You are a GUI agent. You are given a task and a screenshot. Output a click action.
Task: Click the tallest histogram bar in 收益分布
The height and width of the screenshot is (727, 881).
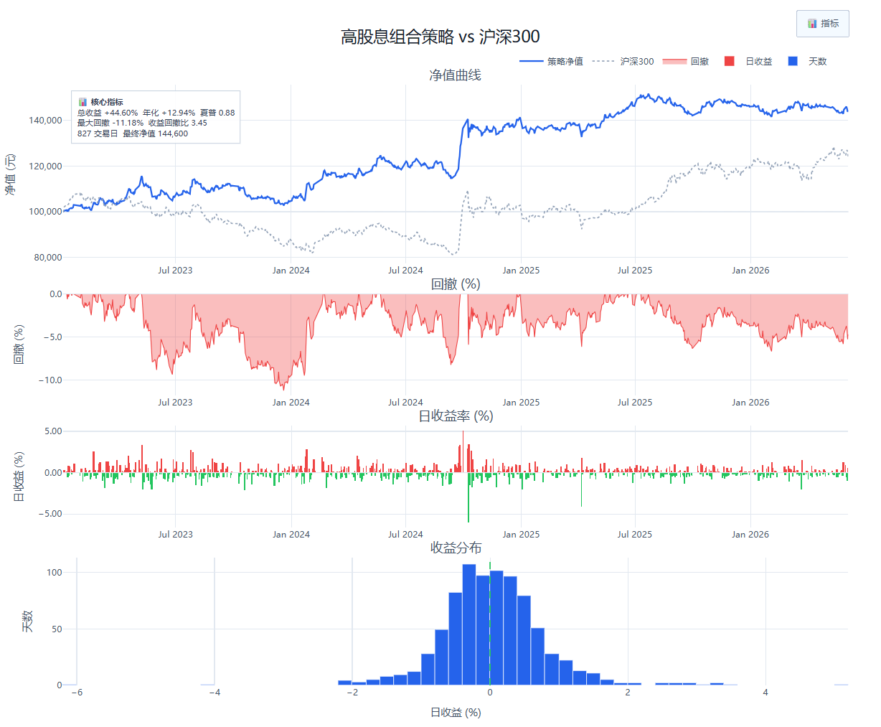tap(469, 624)
